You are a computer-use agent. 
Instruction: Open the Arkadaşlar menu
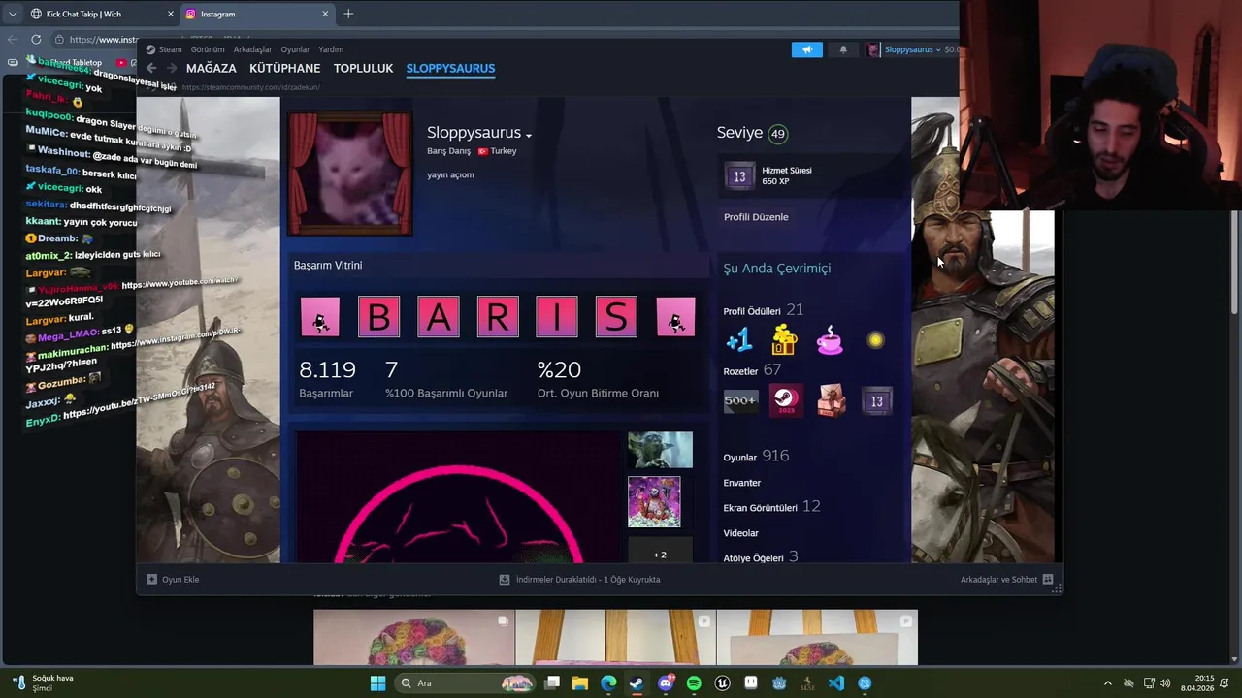point(252,49)
